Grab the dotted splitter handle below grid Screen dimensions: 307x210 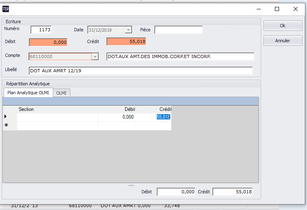(132, 185)
